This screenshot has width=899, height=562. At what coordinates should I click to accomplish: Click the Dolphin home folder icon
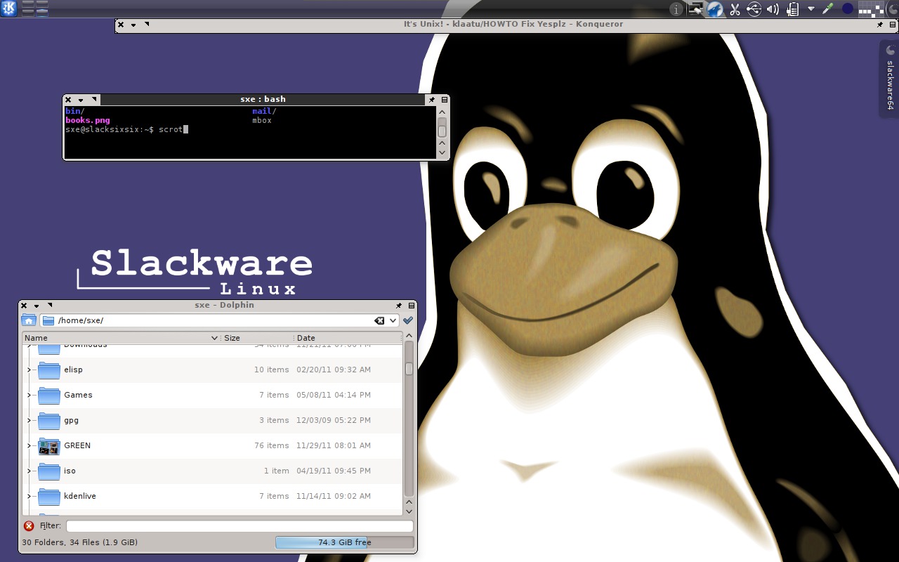pyautogui.click(x=29, y=320)
